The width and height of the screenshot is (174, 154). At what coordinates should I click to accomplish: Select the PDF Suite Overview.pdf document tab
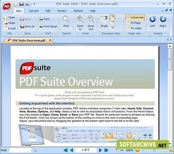27,41
